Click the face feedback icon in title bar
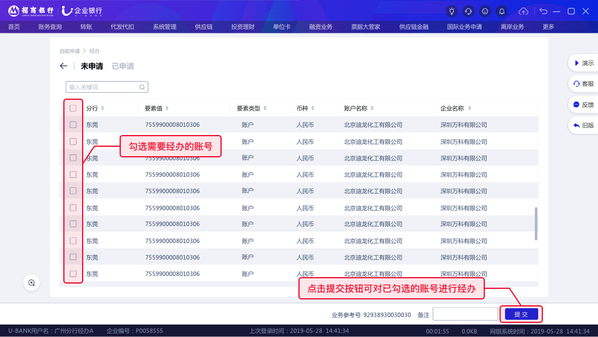Viewport: 598px width, 337px height. (x=485, y=11)
